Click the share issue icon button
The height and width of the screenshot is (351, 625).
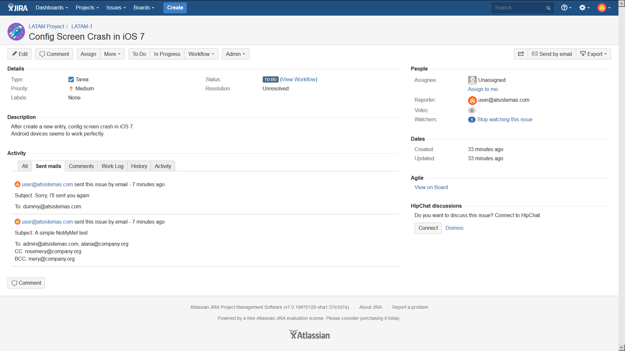pos(521,54)
